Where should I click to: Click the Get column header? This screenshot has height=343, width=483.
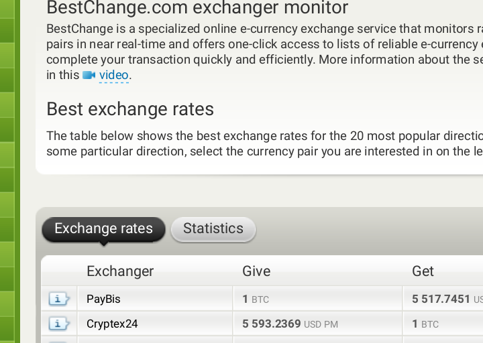pyautogui.click(x=423, y=271)
